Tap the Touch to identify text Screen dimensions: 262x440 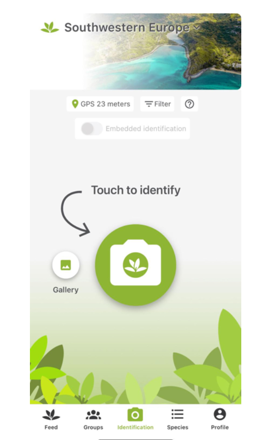click(x=136, y=190)
